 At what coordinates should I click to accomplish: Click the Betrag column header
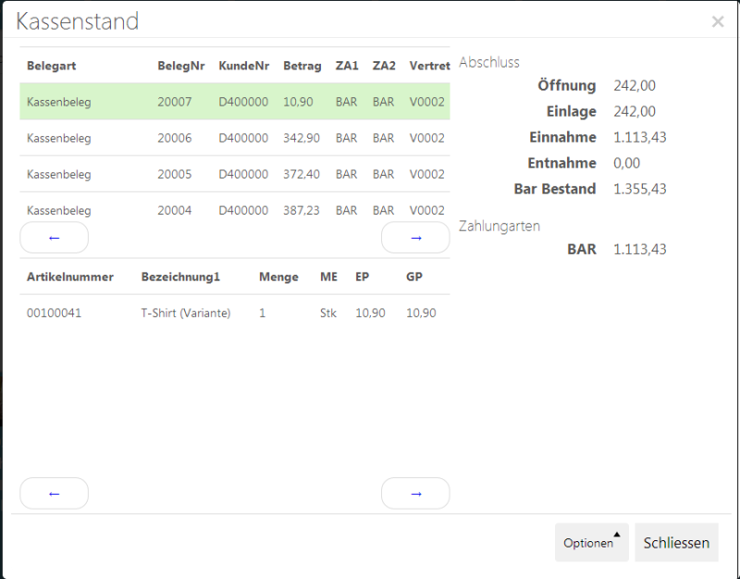pyautogui.click(x=302, y=66)
